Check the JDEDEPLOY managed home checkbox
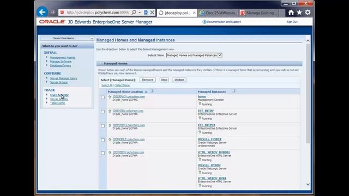The width and height of the screenshot is (349, 196). click(103, 97)
